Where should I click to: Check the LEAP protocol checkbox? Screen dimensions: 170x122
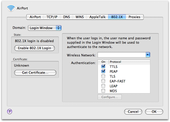pyautogui.click(x=103, y=86)
